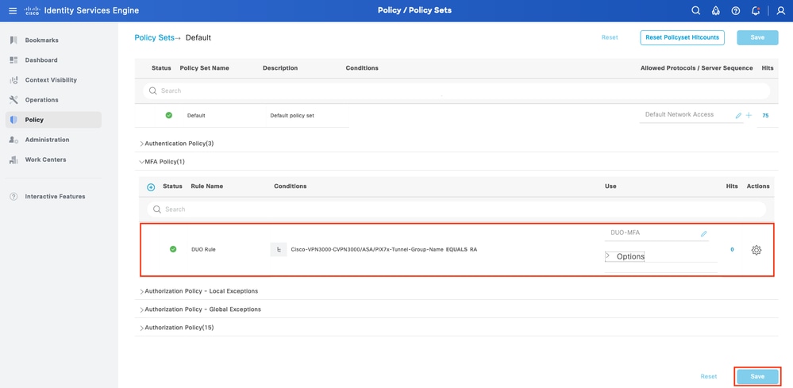Click the bottom Reset link
This screenshot has width=793, height=388.
click(709, 376)
